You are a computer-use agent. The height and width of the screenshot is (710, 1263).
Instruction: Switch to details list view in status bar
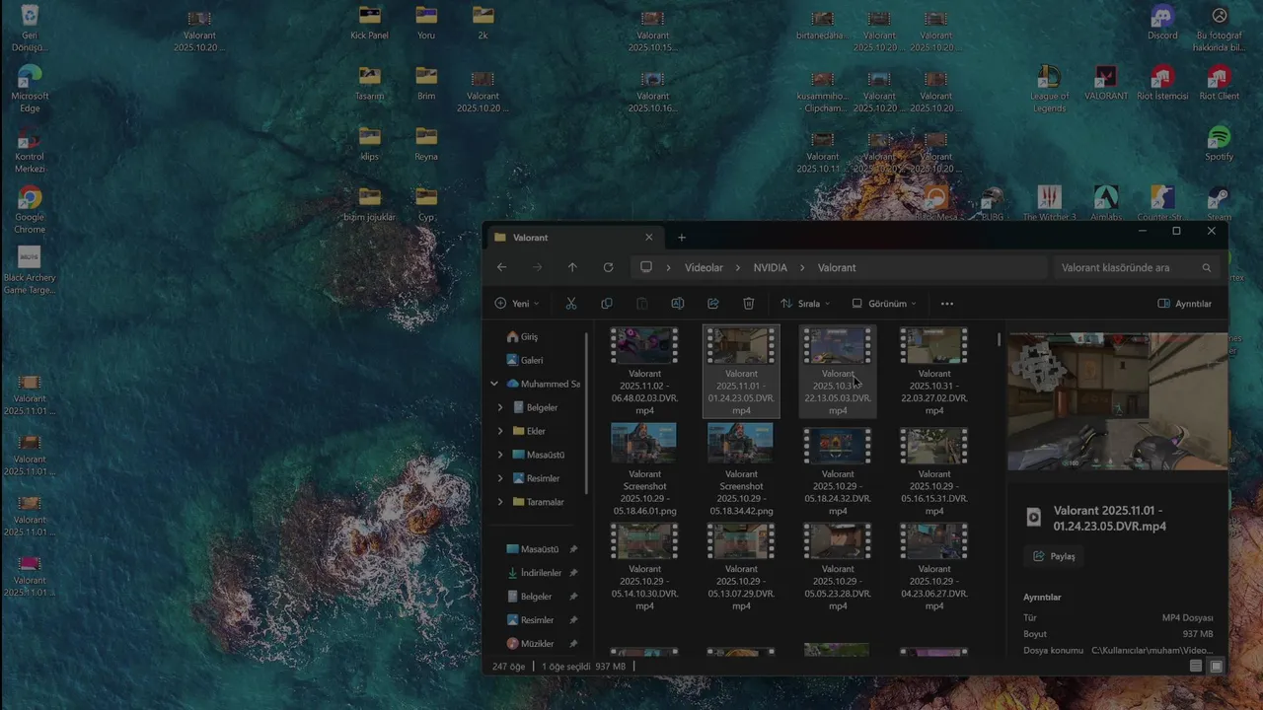click(1196, 667)
